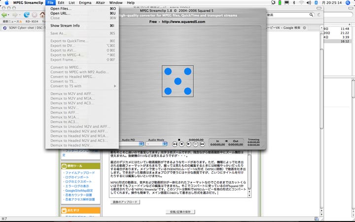Click the step backward button
This screenshot has width=355, height=222.
[x=181, y=144]
